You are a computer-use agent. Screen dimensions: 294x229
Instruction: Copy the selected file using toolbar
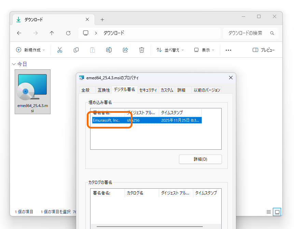[76, 50]
